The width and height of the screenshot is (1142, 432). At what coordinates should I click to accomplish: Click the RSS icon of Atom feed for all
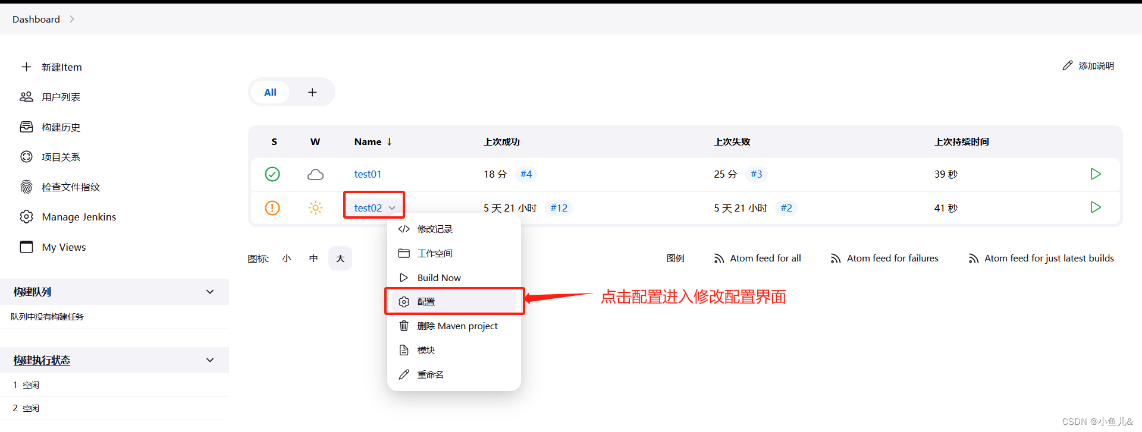pos(719,258)
